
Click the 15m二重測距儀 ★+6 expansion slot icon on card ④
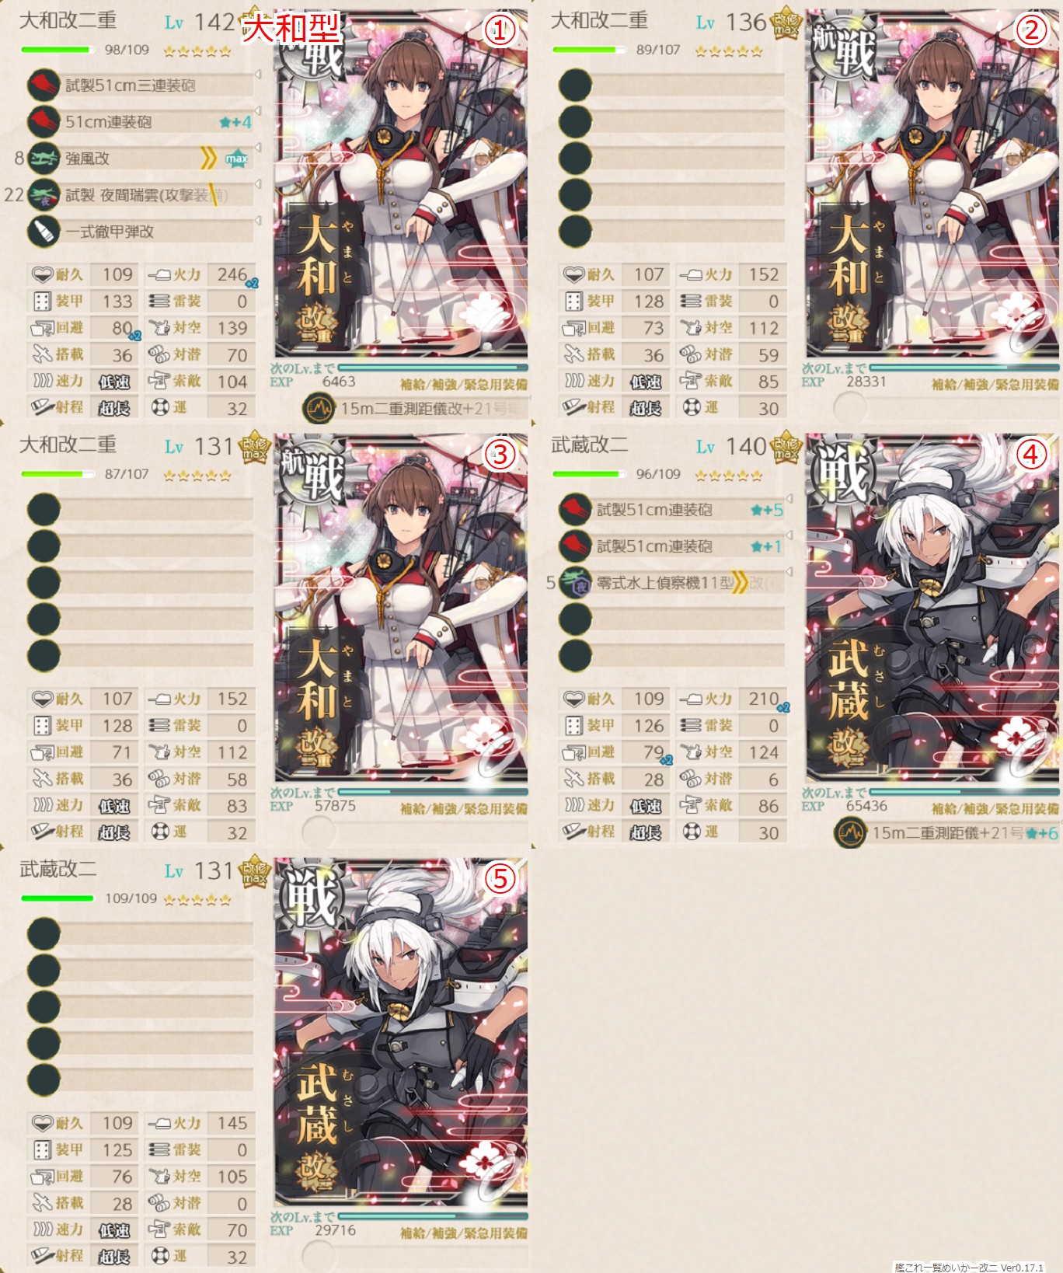849,832
